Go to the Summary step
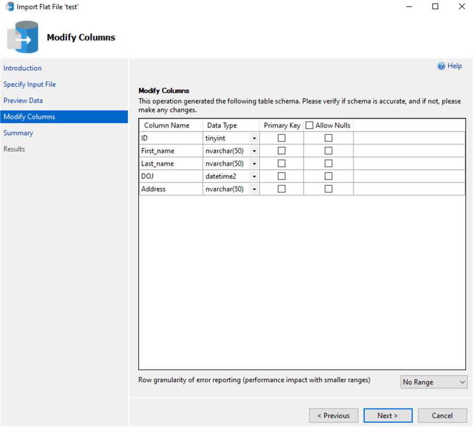 (18, 133)
